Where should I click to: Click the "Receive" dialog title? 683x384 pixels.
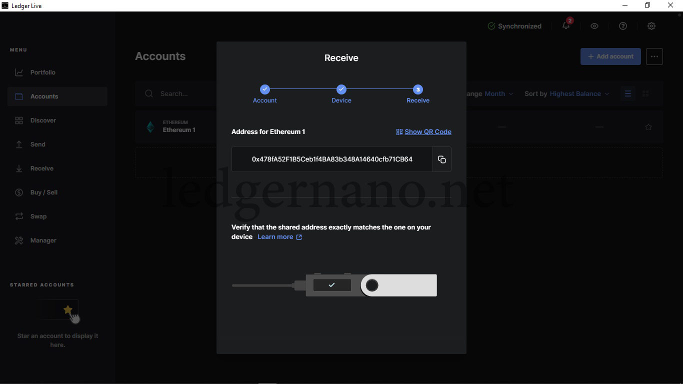(341, 58)
